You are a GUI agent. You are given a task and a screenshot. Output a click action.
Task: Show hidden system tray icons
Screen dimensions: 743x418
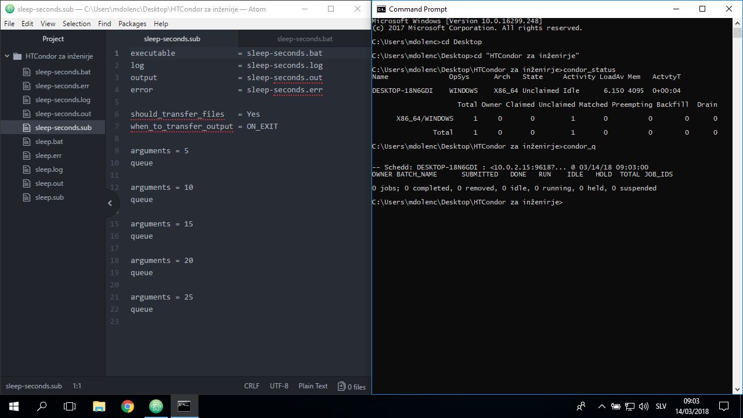(x=601, y=406)
